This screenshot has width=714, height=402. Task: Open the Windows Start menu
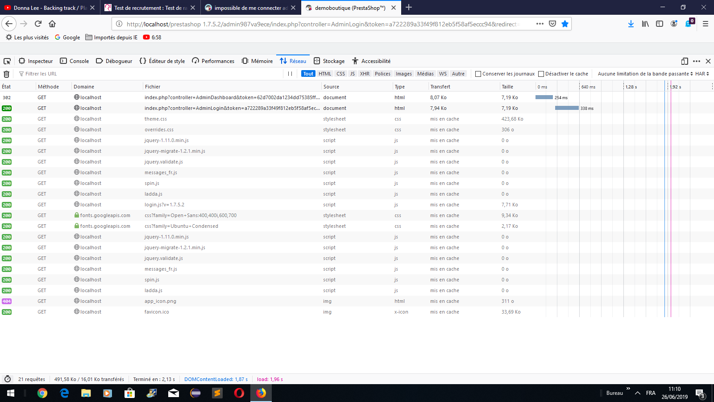pos(11,393)
